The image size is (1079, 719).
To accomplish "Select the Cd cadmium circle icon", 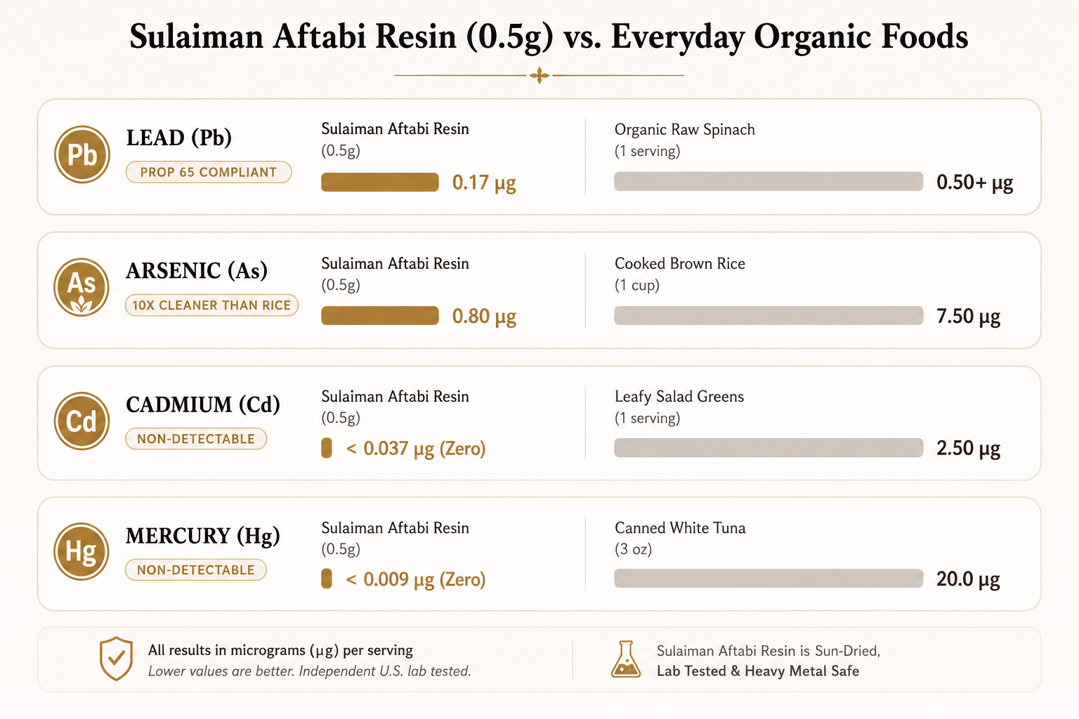I will [x=82, y=421].
